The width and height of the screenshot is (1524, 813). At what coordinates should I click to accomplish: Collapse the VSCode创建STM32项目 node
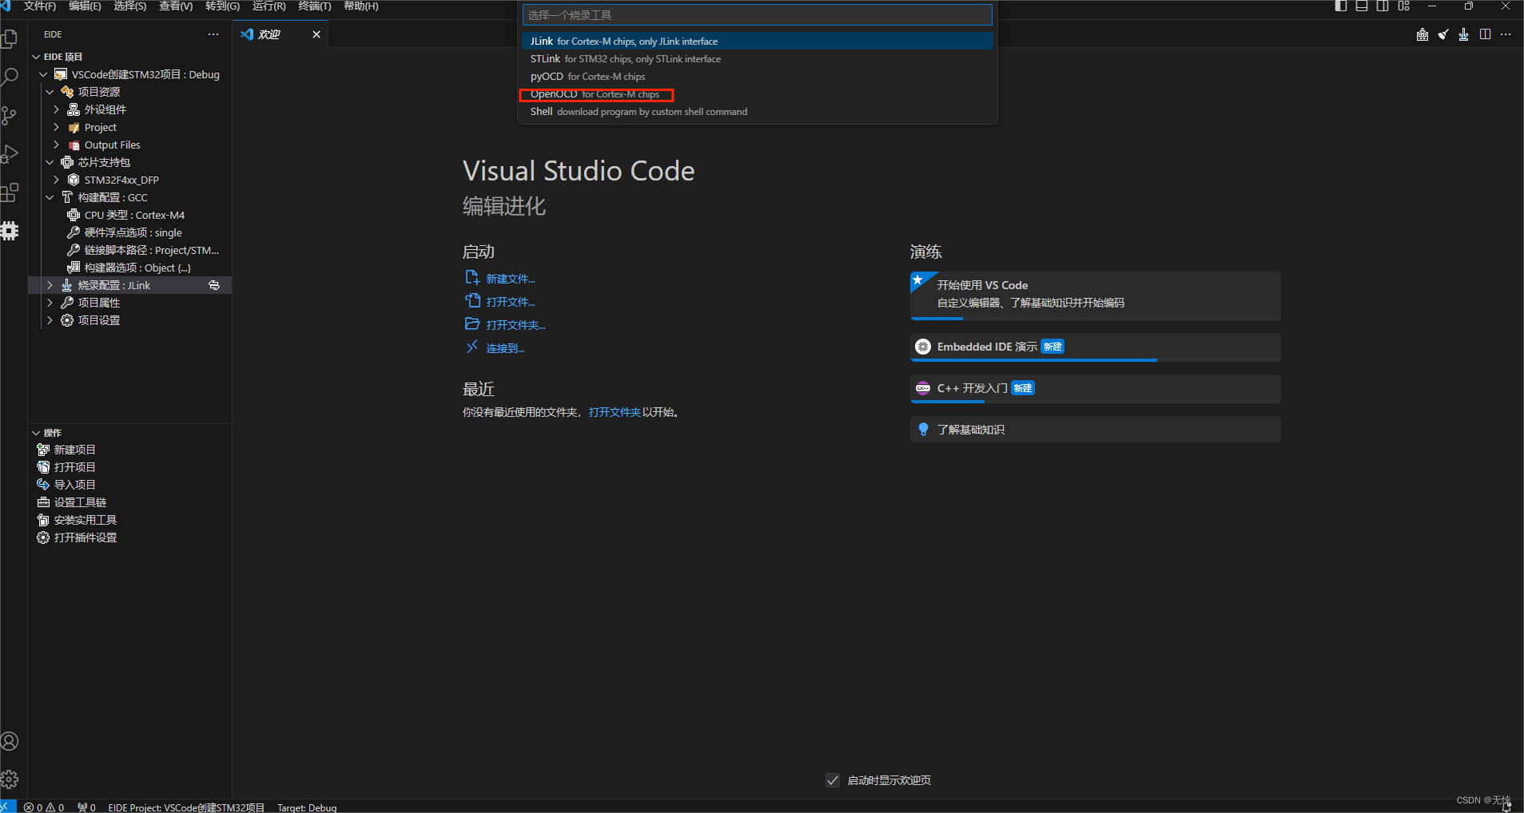tap(43, 74)
